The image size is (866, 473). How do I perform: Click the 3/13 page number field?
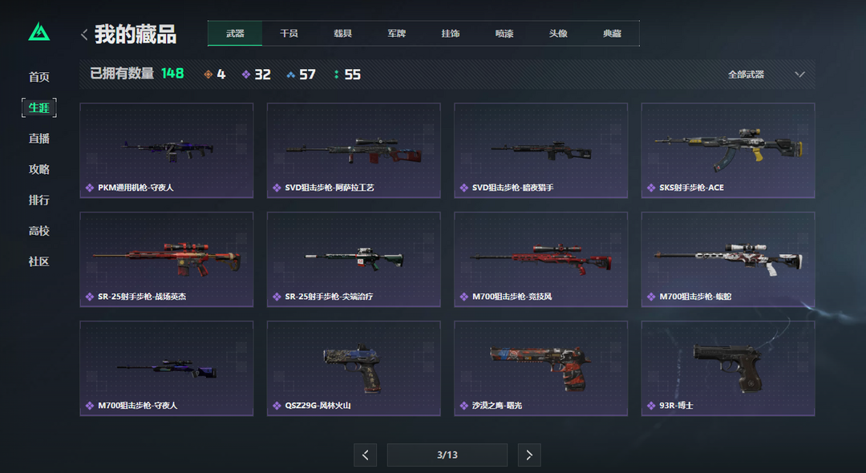[x=447, y=455]
